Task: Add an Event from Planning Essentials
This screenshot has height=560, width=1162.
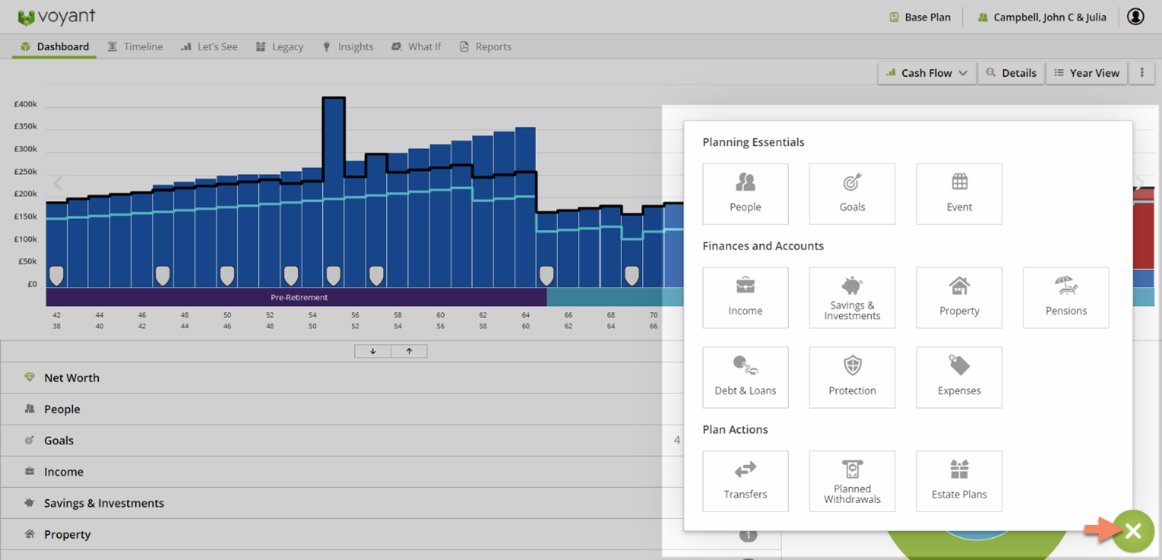Action: pos(958,193)
